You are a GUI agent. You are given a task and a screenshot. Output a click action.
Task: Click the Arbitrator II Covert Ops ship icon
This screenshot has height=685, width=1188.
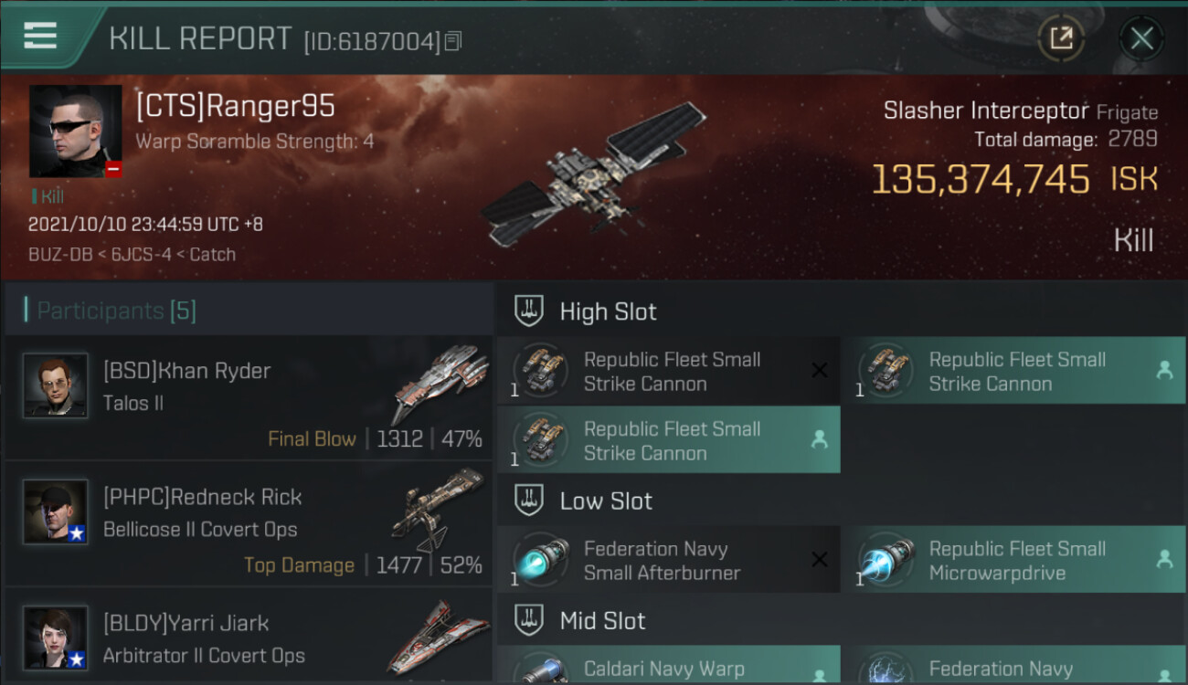[439, 635]
